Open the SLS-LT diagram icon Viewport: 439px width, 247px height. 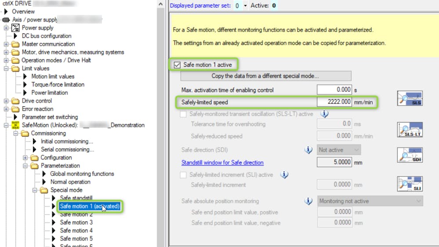click(410, 130)
